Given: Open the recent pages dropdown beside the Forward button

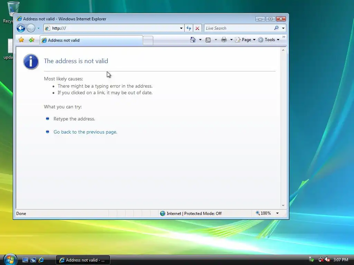Looking at the screenshot, I should (x=38, y=28).
